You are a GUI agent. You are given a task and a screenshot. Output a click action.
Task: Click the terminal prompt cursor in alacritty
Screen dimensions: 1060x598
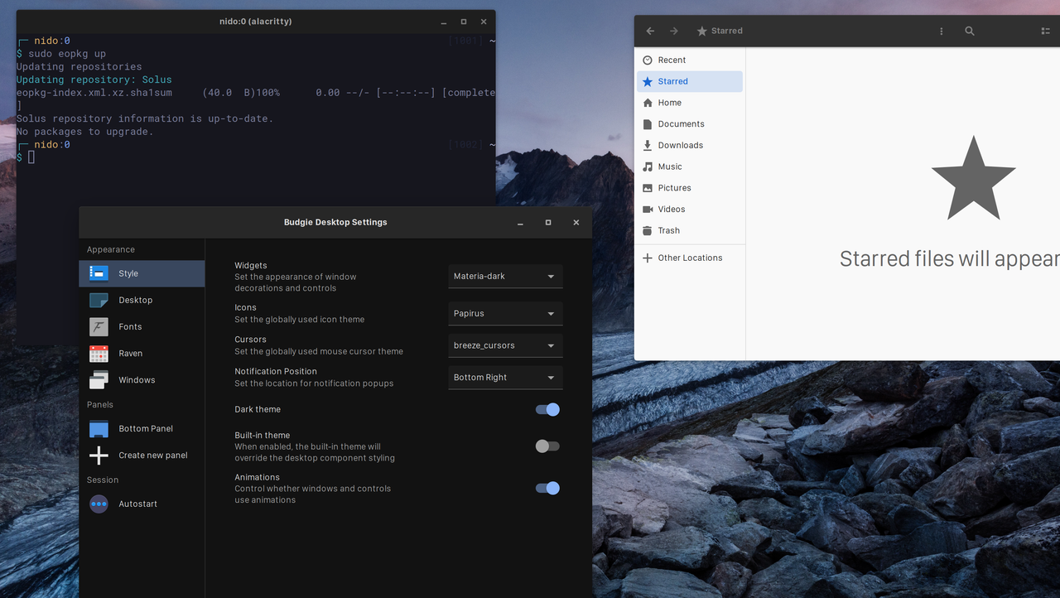point(31,157)
